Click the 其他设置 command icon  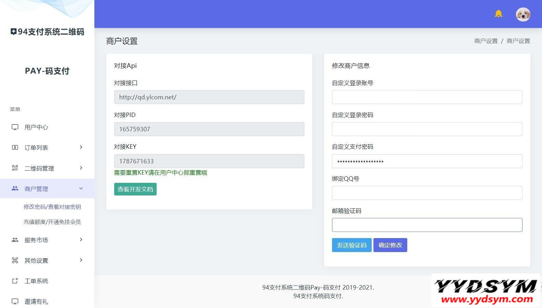[15, 261]
